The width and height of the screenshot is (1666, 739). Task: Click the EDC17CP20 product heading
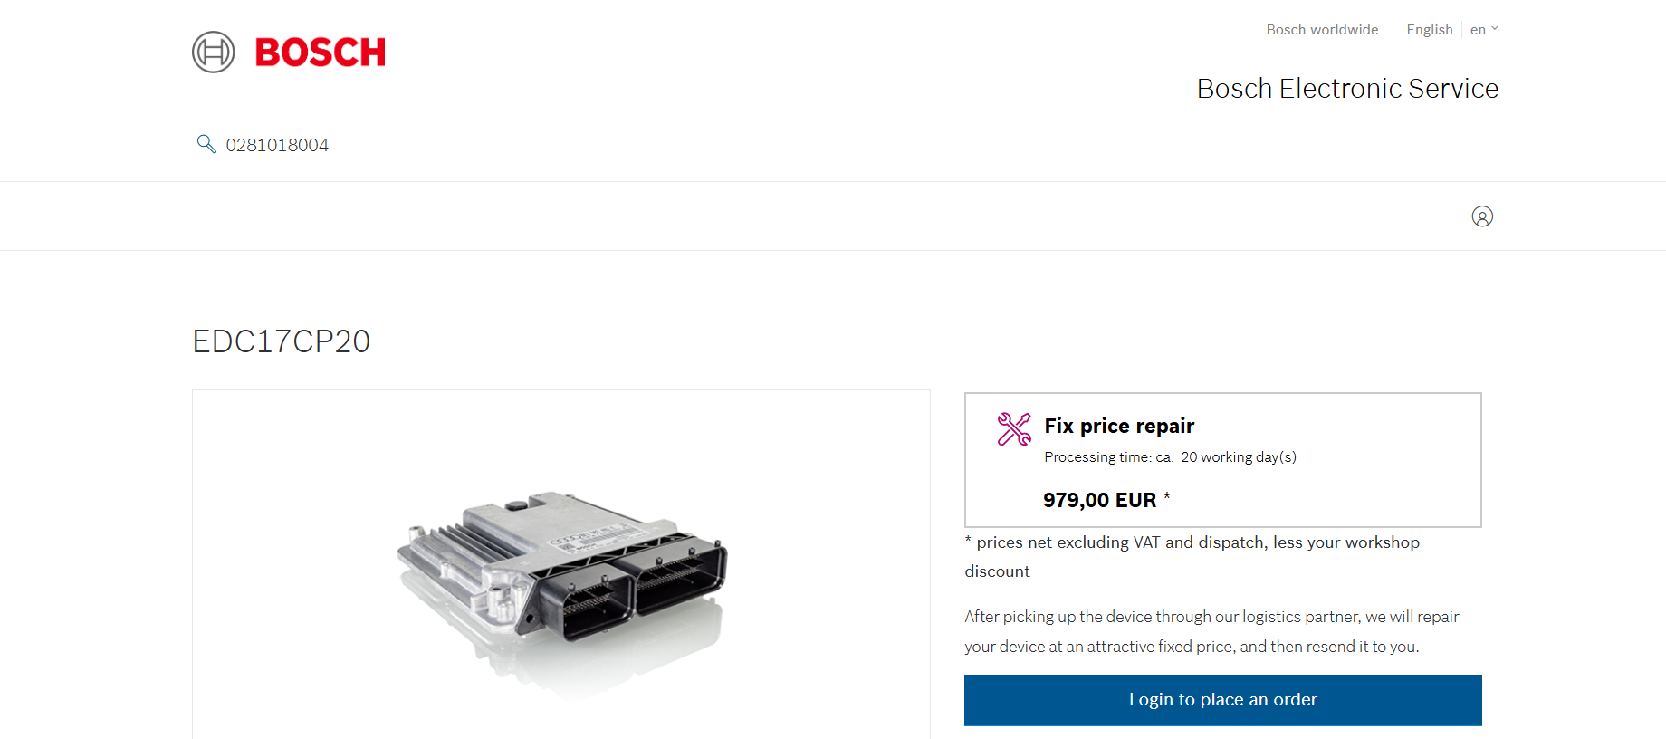[x=282, y=341]
